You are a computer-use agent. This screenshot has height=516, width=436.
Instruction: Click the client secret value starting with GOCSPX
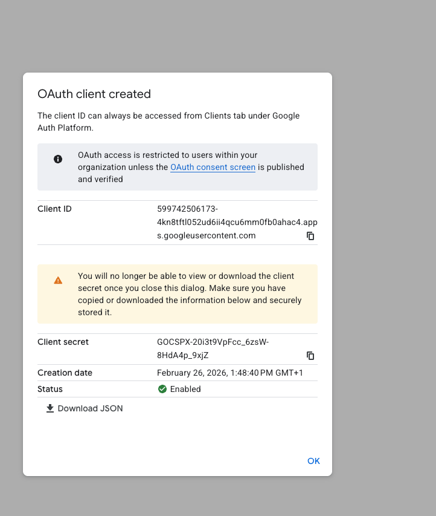pos(213,348)
